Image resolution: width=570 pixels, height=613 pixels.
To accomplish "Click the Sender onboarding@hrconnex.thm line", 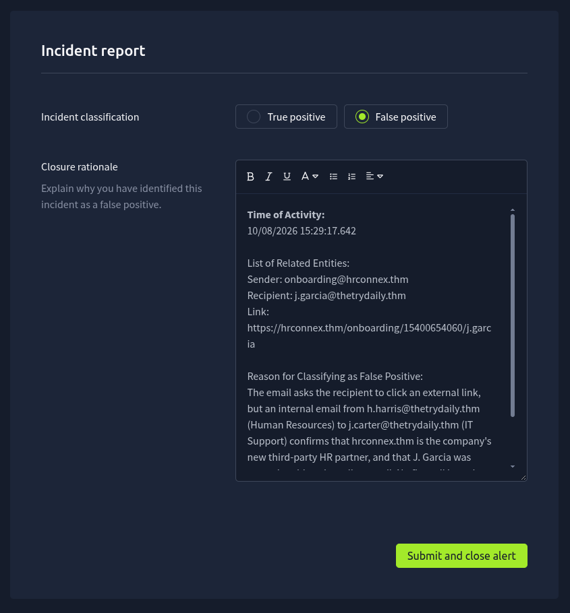I will pyautogui.click(x=328, y=280).
